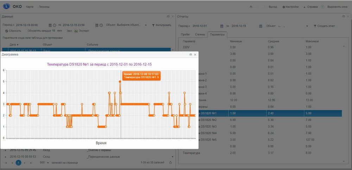Click the OKO logo icon
The width and height of the screenshot is (352, 170).
pos(6,6)
